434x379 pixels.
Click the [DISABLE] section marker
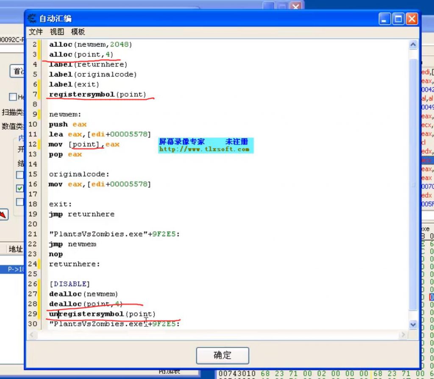[x=70, y=284]
